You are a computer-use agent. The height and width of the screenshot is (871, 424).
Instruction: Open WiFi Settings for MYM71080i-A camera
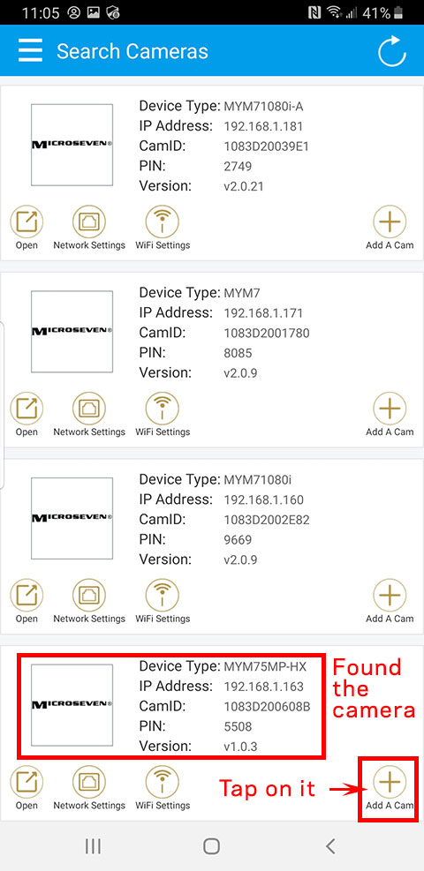tap(163, 228)
